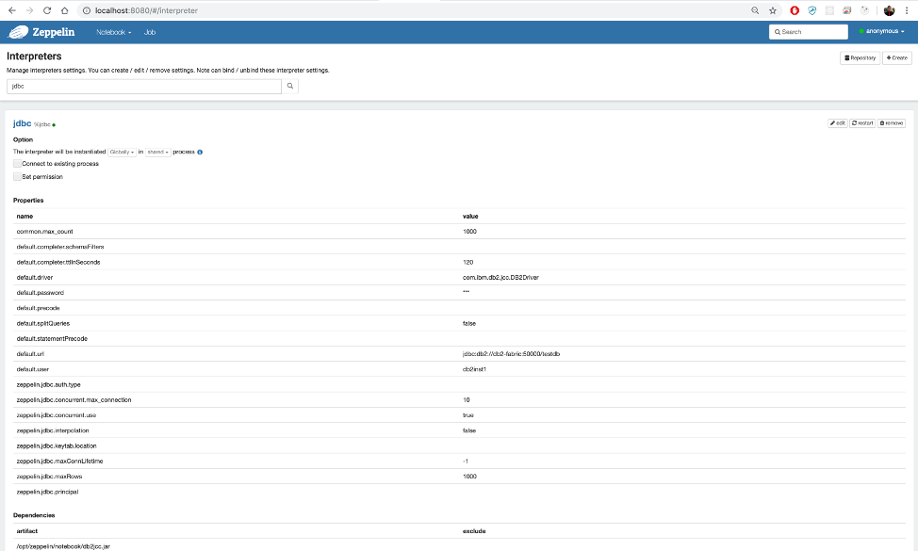This screenshot has width=918, height=551.
Task: Click the browser back arrow
Action: [11, 10]
